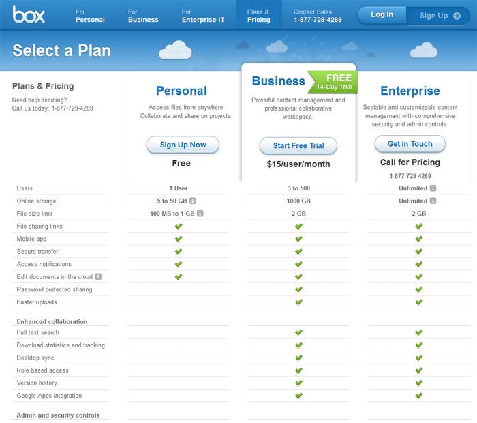The image size is (477, 423).
Task: Click info icon beside Enterprise Unlimited storage
Action: click(433, 201)
